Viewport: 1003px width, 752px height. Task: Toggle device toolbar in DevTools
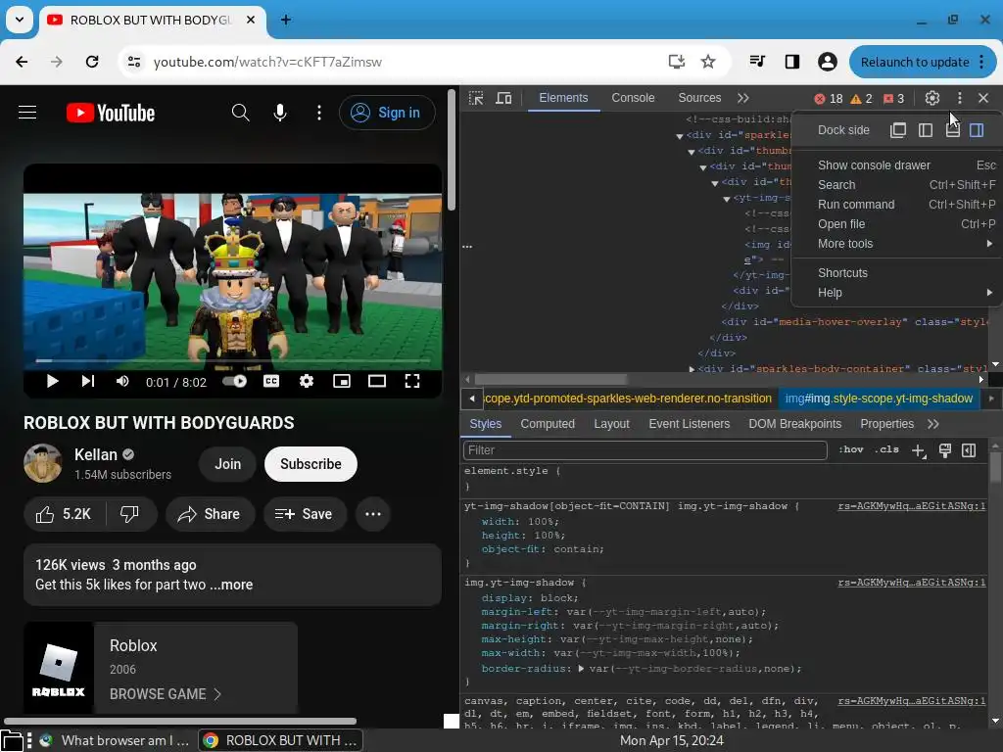504,98
